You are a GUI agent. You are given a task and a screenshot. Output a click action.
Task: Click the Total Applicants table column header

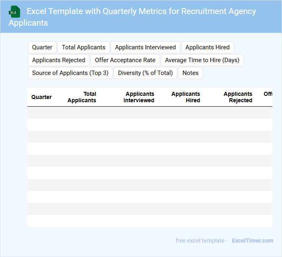coord(82,97)
